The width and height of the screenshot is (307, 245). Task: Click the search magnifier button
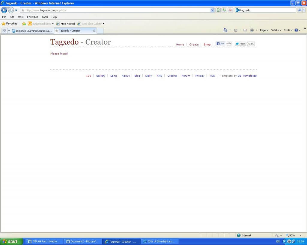[300, 10]
